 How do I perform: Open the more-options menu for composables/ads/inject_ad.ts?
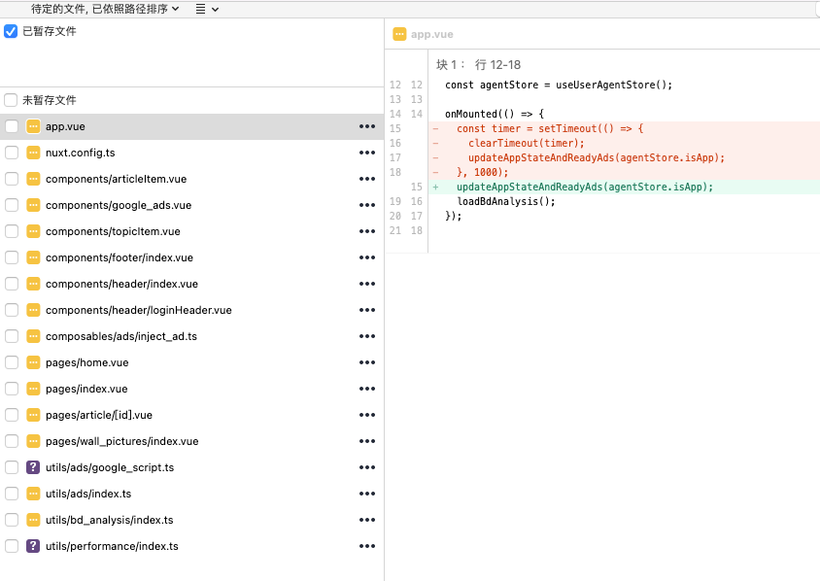[367, 336]
